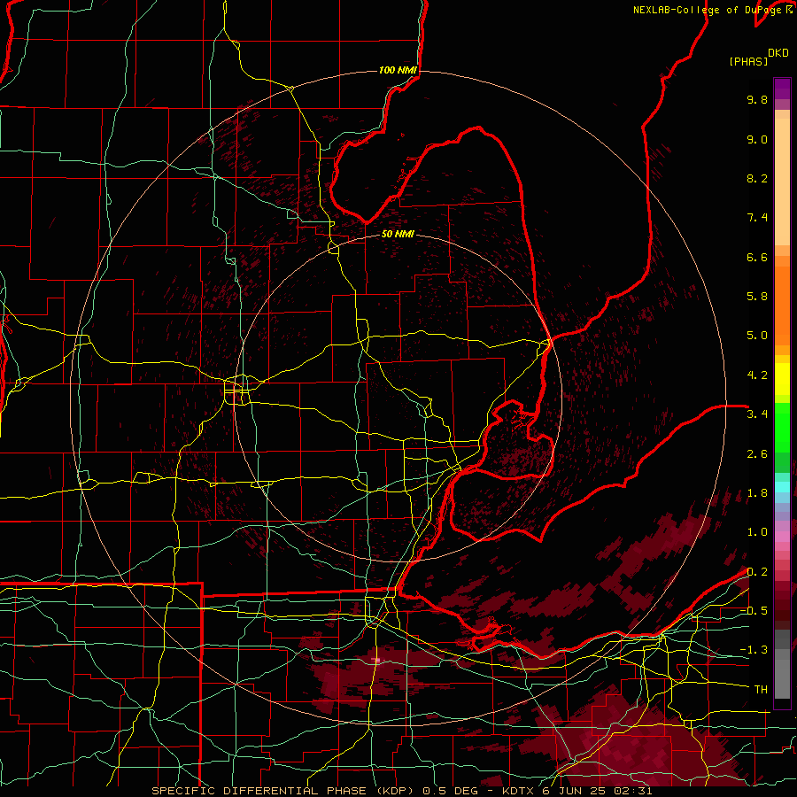This screenshot has height=797, width=797.
Task: Click the orange color bar segment beside 5.8
Action: [x=782, y=305]
